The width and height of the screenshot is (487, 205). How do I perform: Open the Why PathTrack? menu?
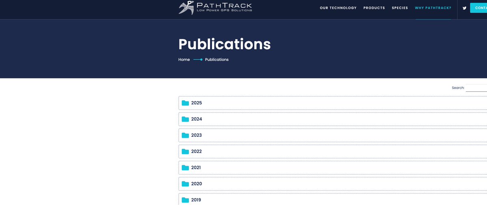(433, 8)
